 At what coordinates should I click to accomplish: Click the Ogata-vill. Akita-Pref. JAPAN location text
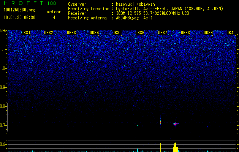click(x=169, y=9)
